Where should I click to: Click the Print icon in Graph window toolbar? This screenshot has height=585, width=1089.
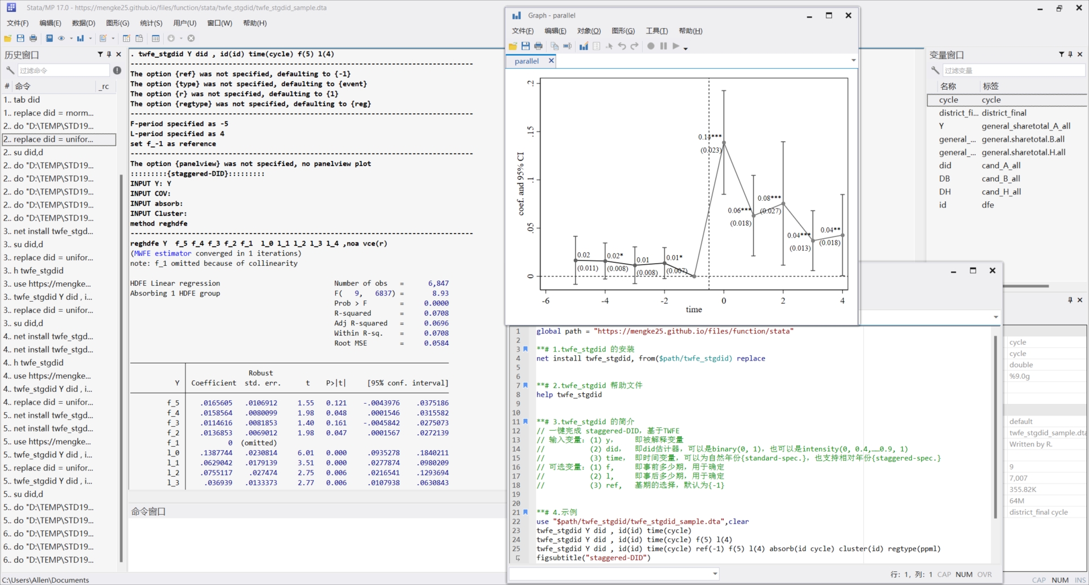coord(538,46)
